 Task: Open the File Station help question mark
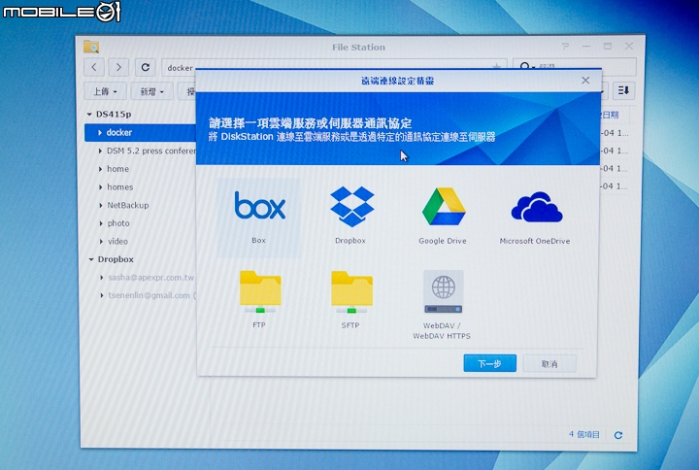[x=565, y=46]
